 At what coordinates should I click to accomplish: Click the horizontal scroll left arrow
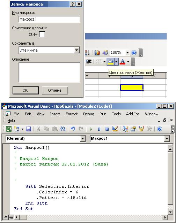[x=16, y=217]
